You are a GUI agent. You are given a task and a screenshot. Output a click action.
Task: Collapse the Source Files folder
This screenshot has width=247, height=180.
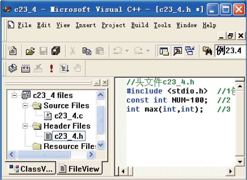25,106
